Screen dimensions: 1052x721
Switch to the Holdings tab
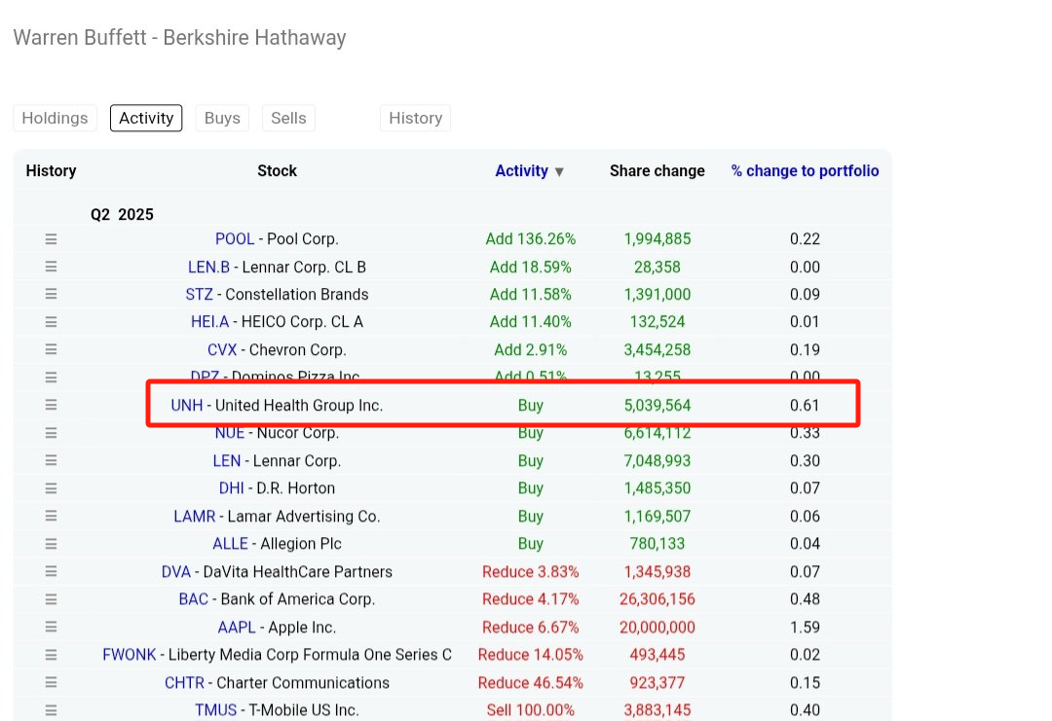(55, 118)
